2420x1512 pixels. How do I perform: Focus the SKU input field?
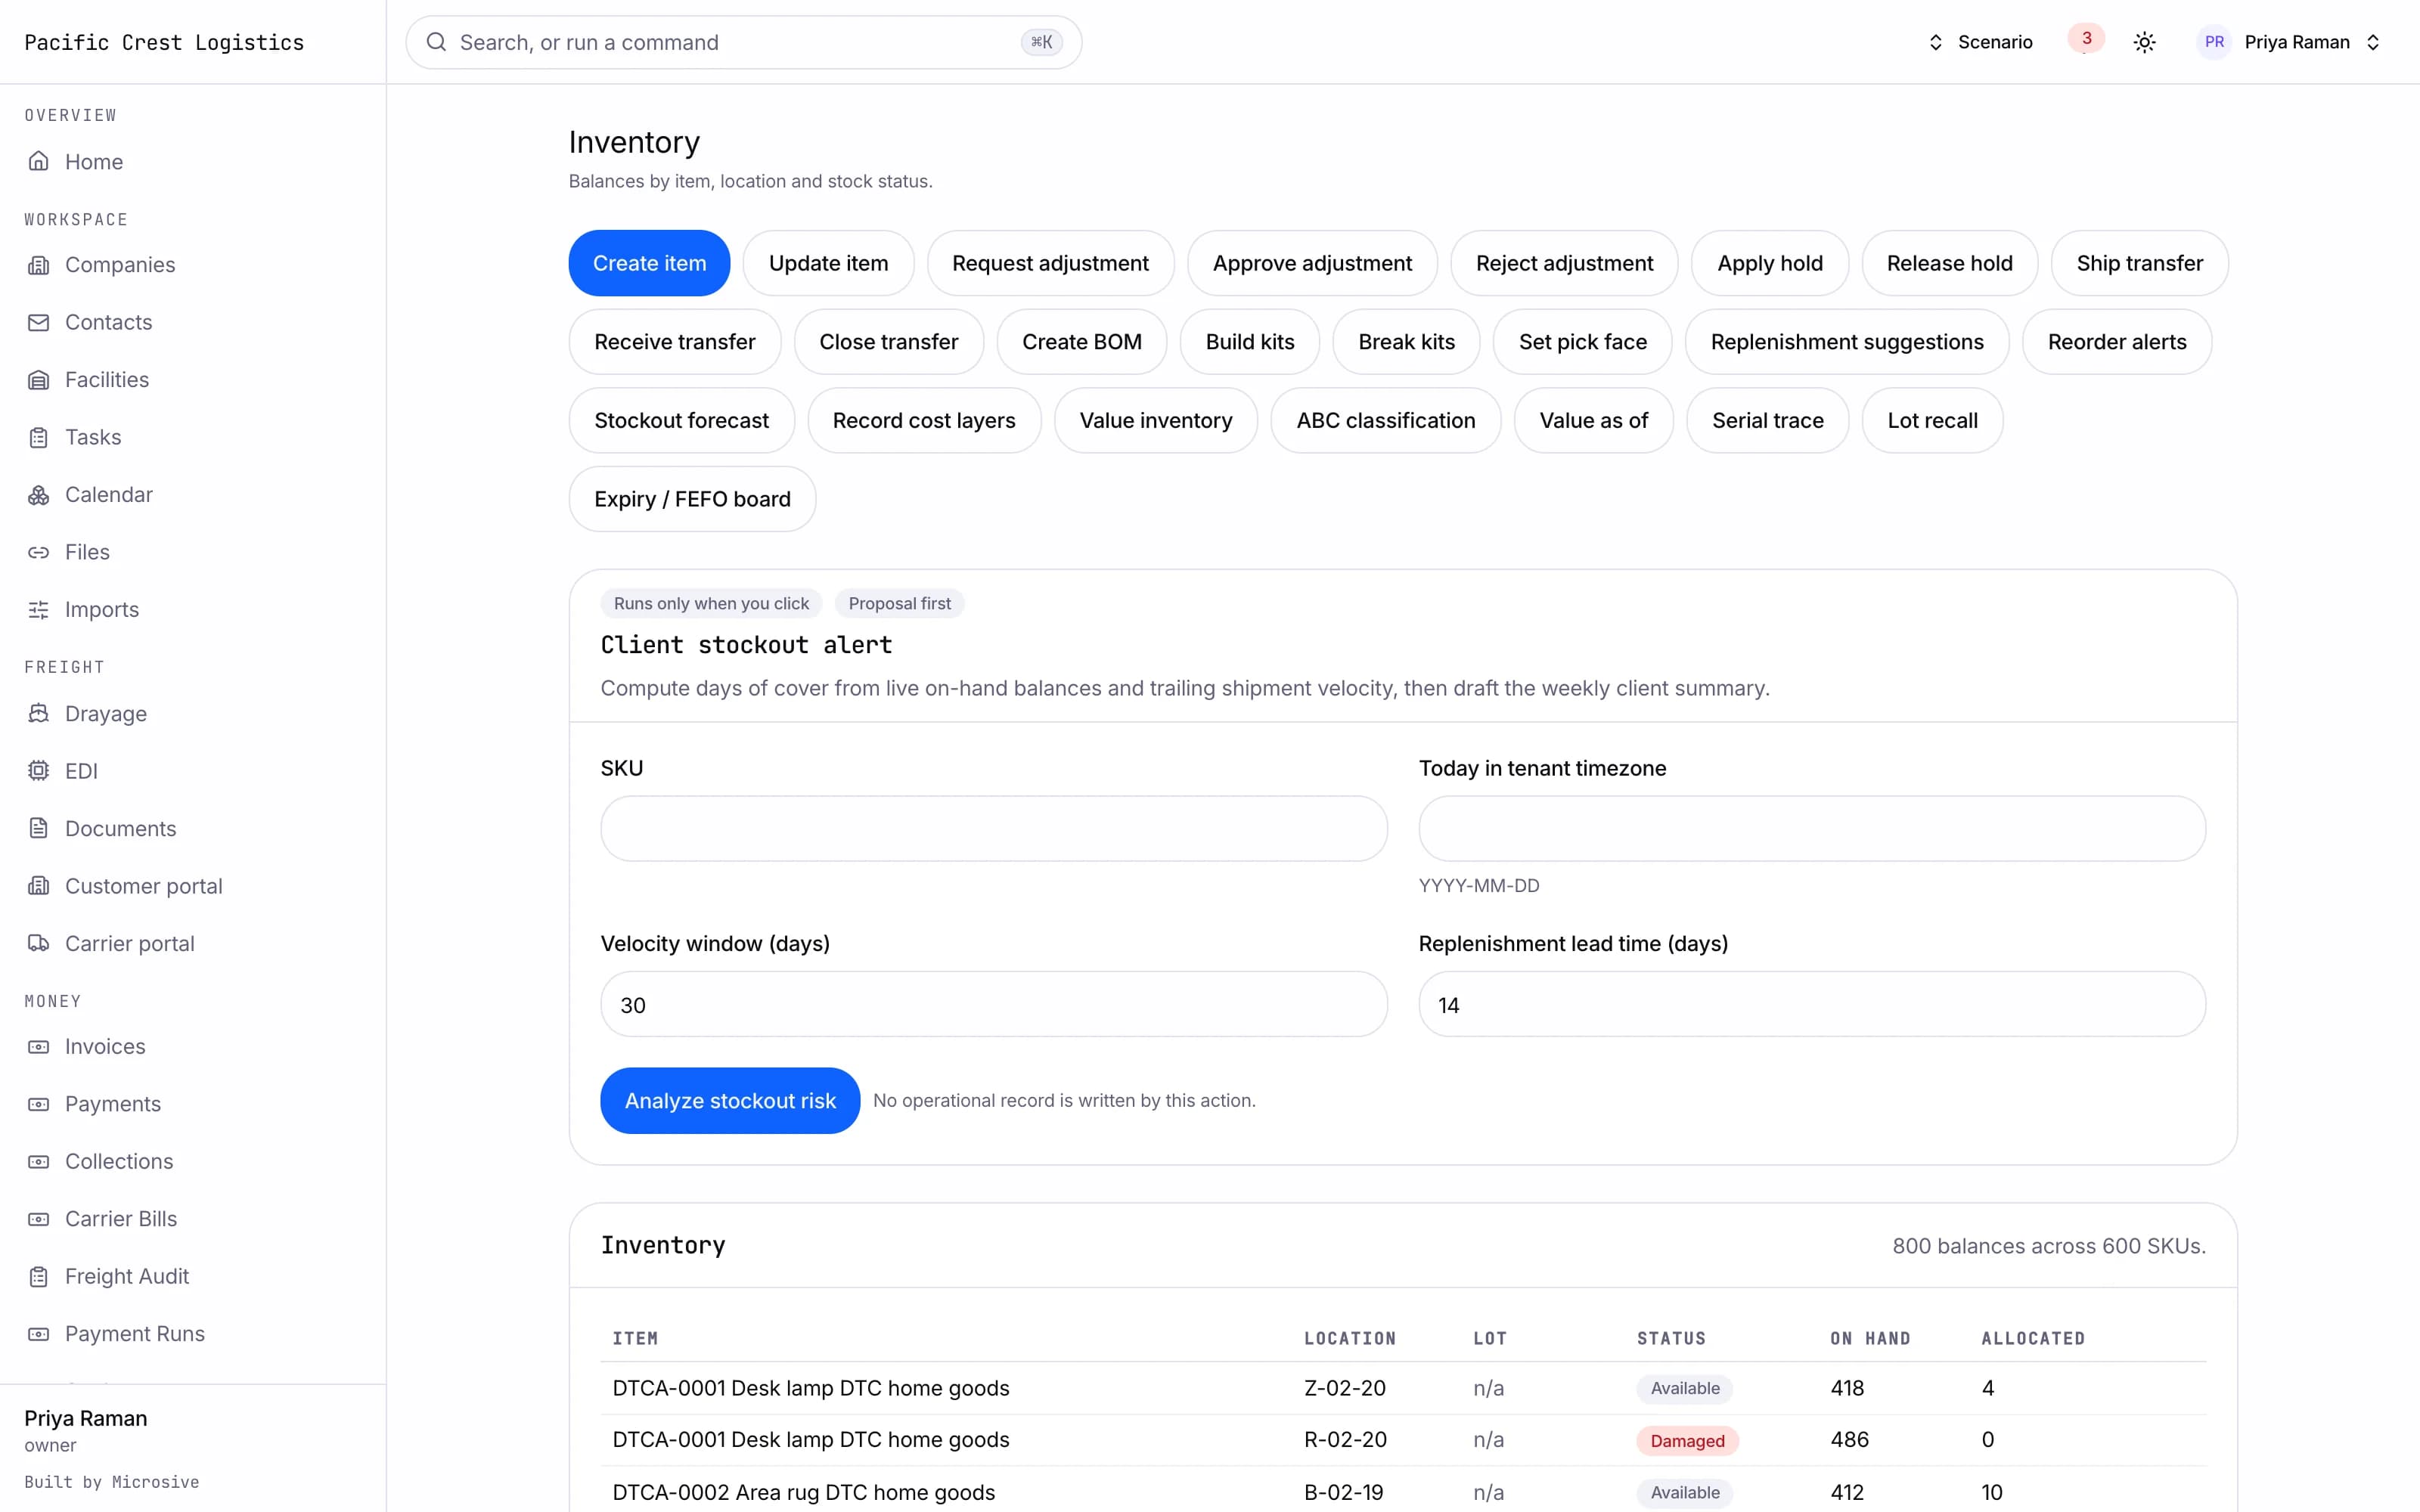point(993,828)
